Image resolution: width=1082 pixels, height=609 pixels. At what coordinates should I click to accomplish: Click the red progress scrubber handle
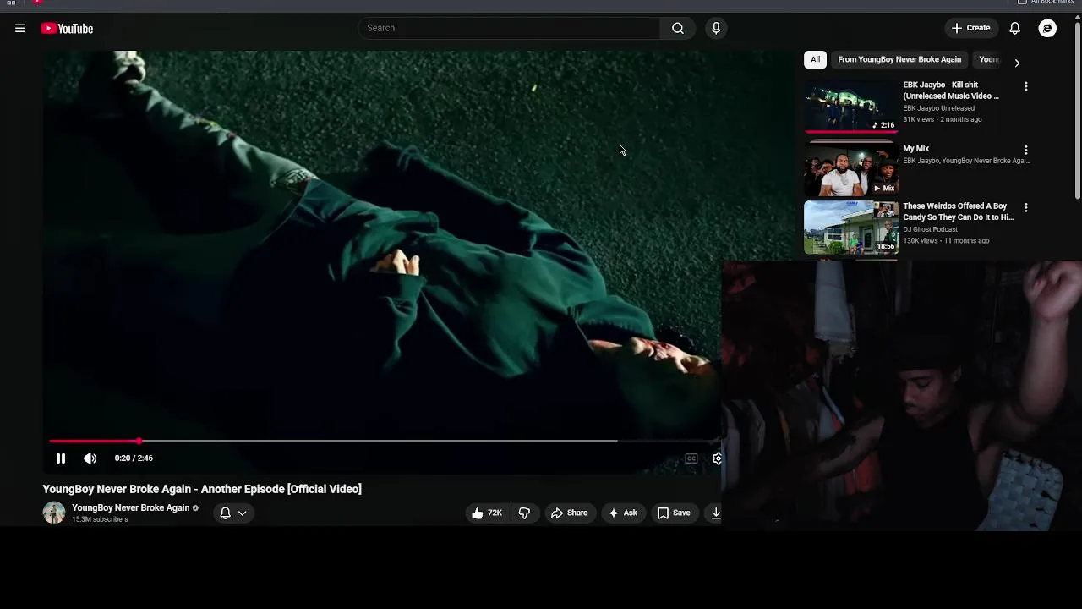pos(139,441)
